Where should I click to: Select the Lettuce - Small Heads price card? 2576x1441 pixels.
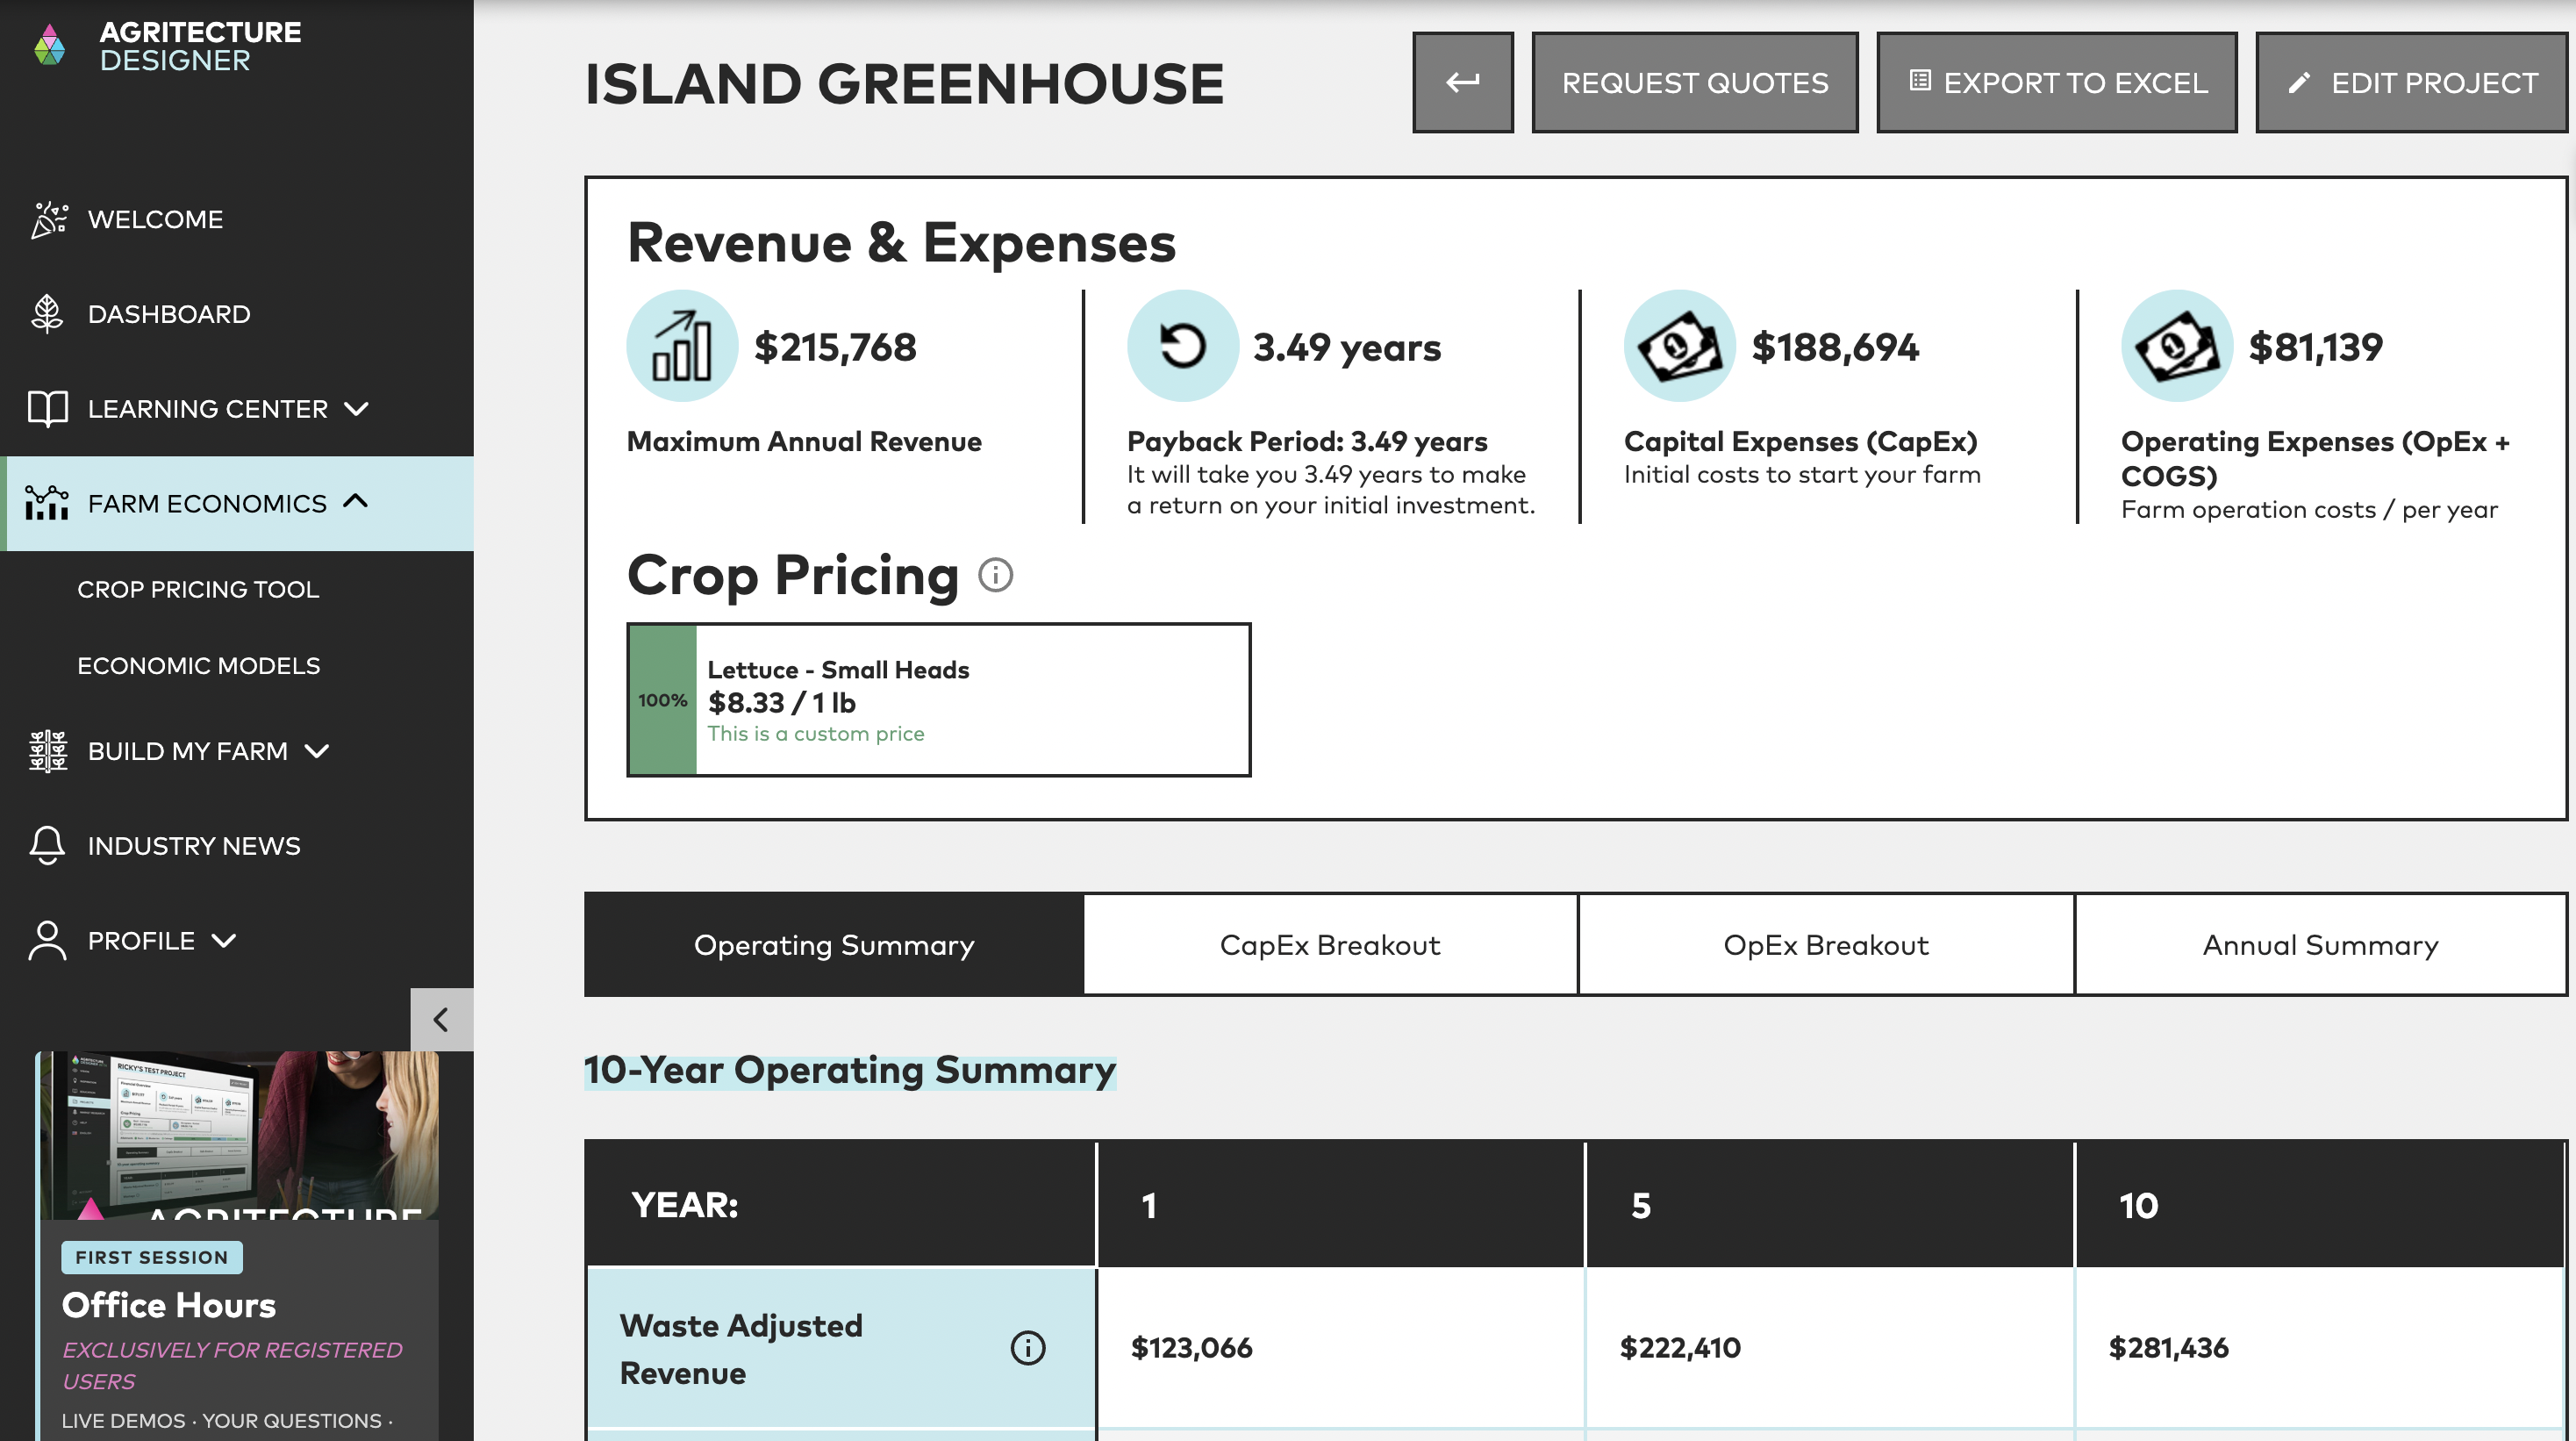[x=939, y=700]
